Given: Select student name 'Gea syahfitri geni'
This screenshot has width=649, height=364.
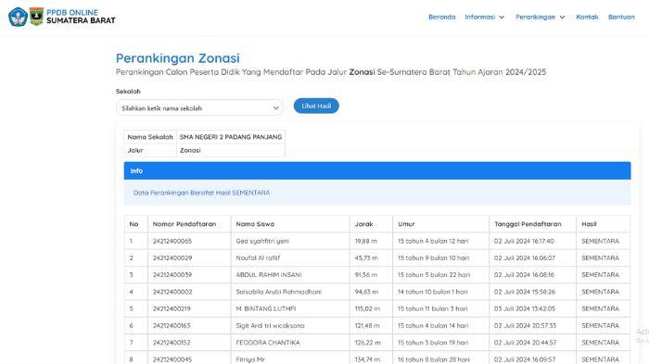Looking at the screenshot, I should 262,241.
